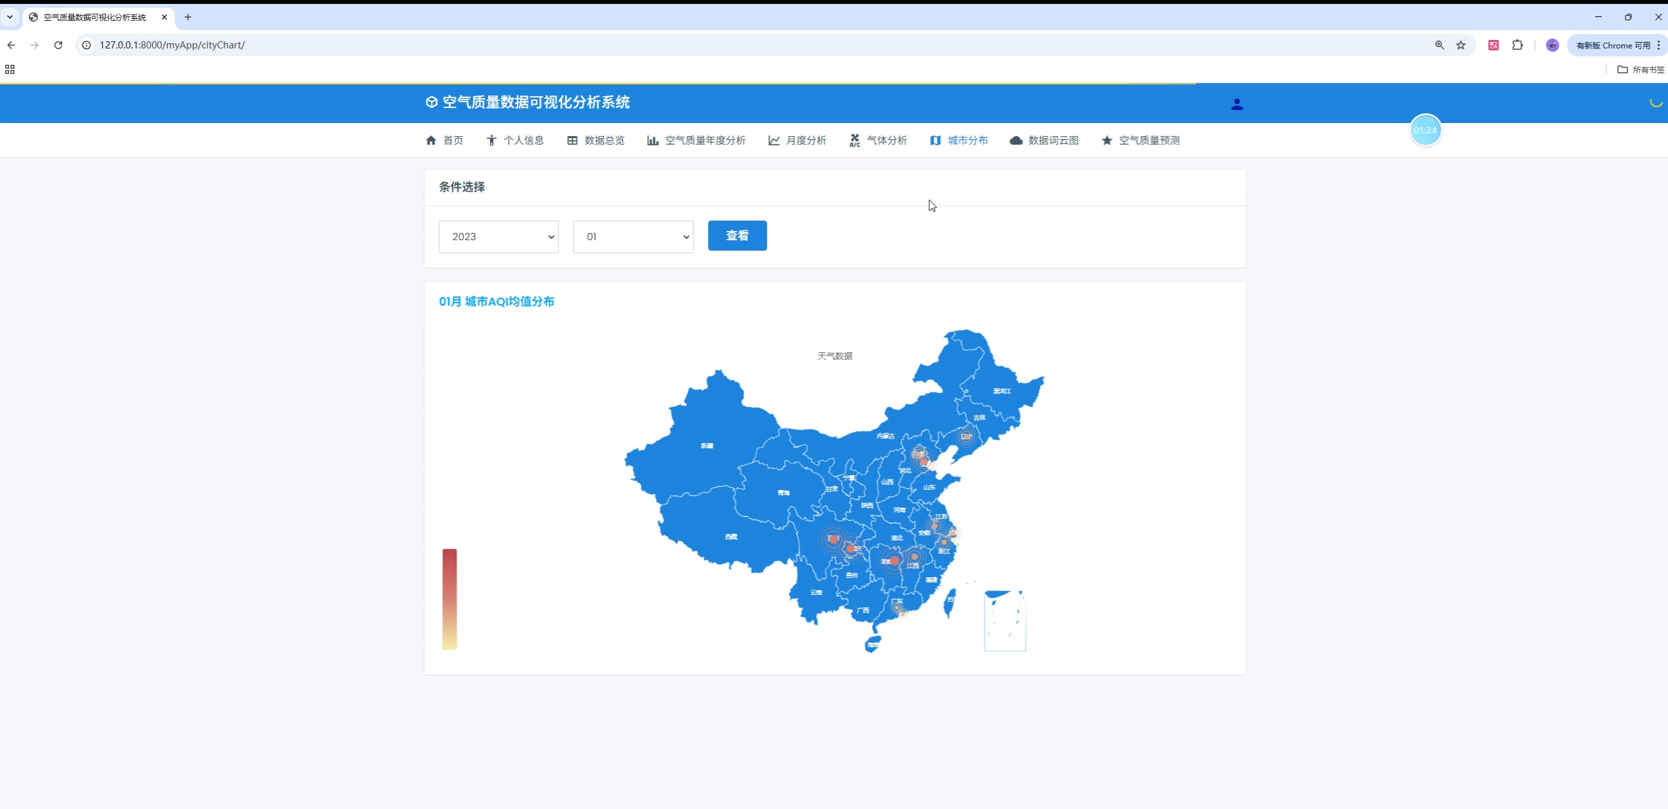Click the 01:24 timer bubble
The width and height of the screenshot is (1668, 809).
click(1425, 130)
